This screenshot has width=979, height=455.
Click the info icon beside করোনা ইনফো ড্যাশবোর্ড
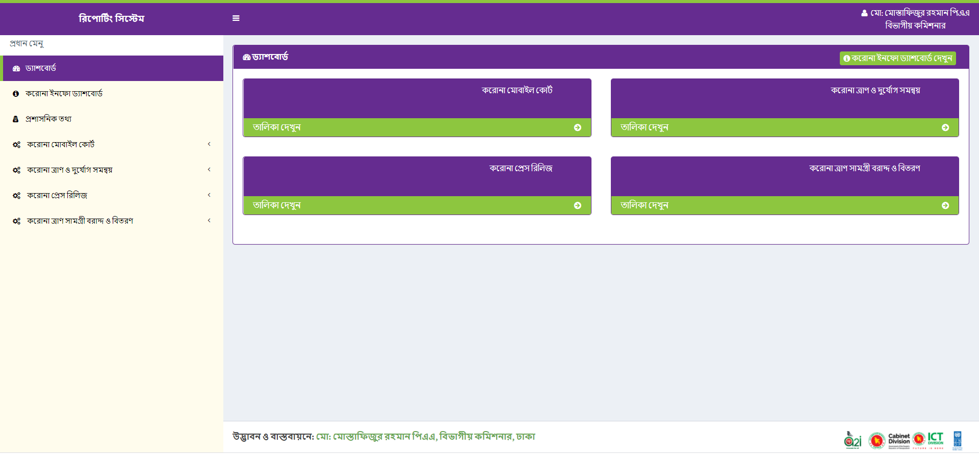click(x=16, y=94)
